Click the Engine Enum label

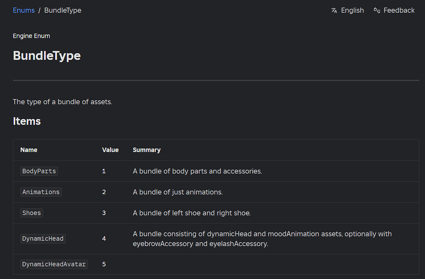click(32, 36)
